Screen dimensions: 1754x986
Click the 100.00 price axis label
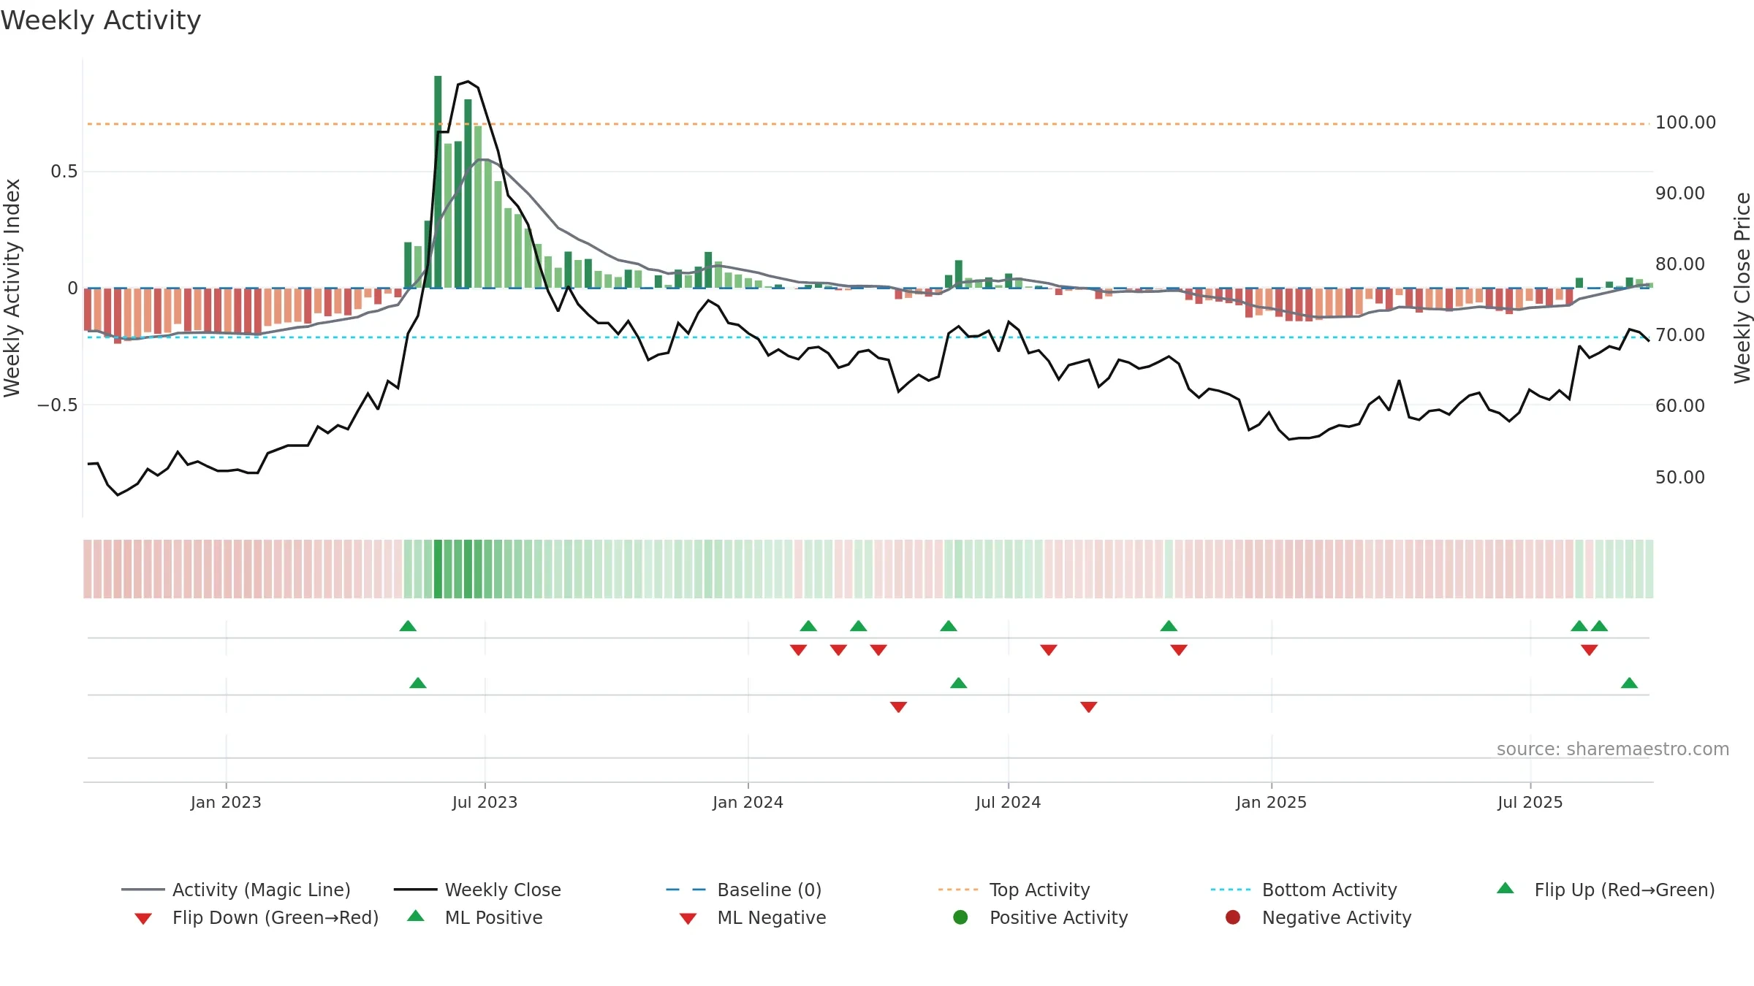[x=1685, y=123]
